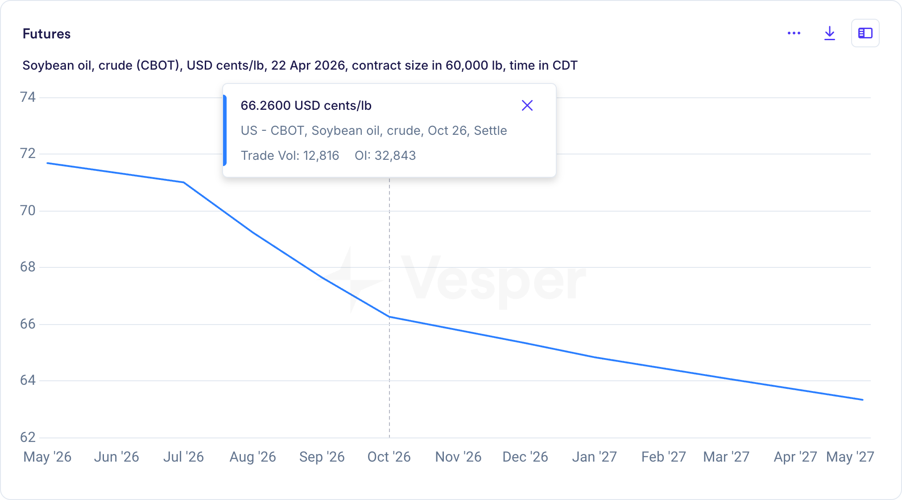The image size is (902, 500).
Task: Click the OI: 32,843 figure
Action: (x=385, y=156)
